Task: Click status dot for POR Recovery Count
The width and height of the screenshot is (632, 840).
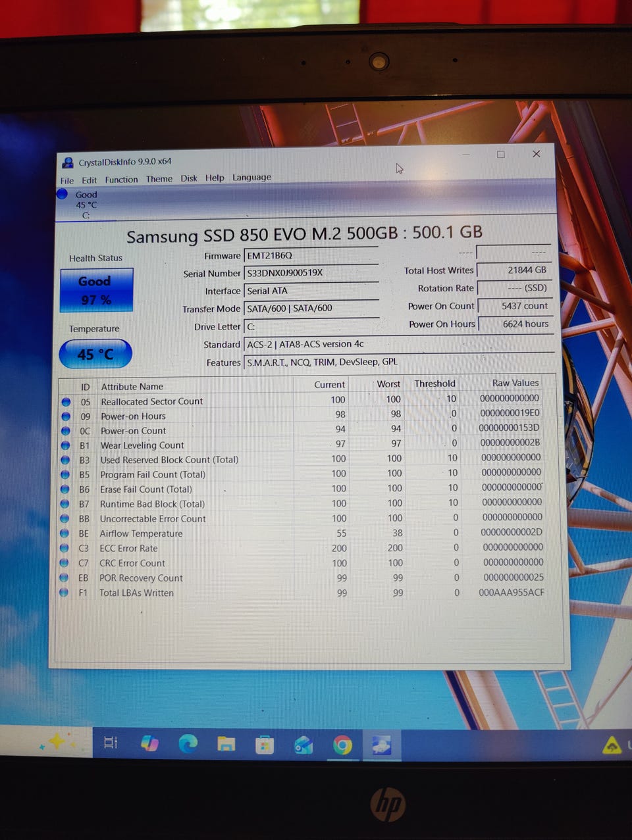Action: pos(64,578)
